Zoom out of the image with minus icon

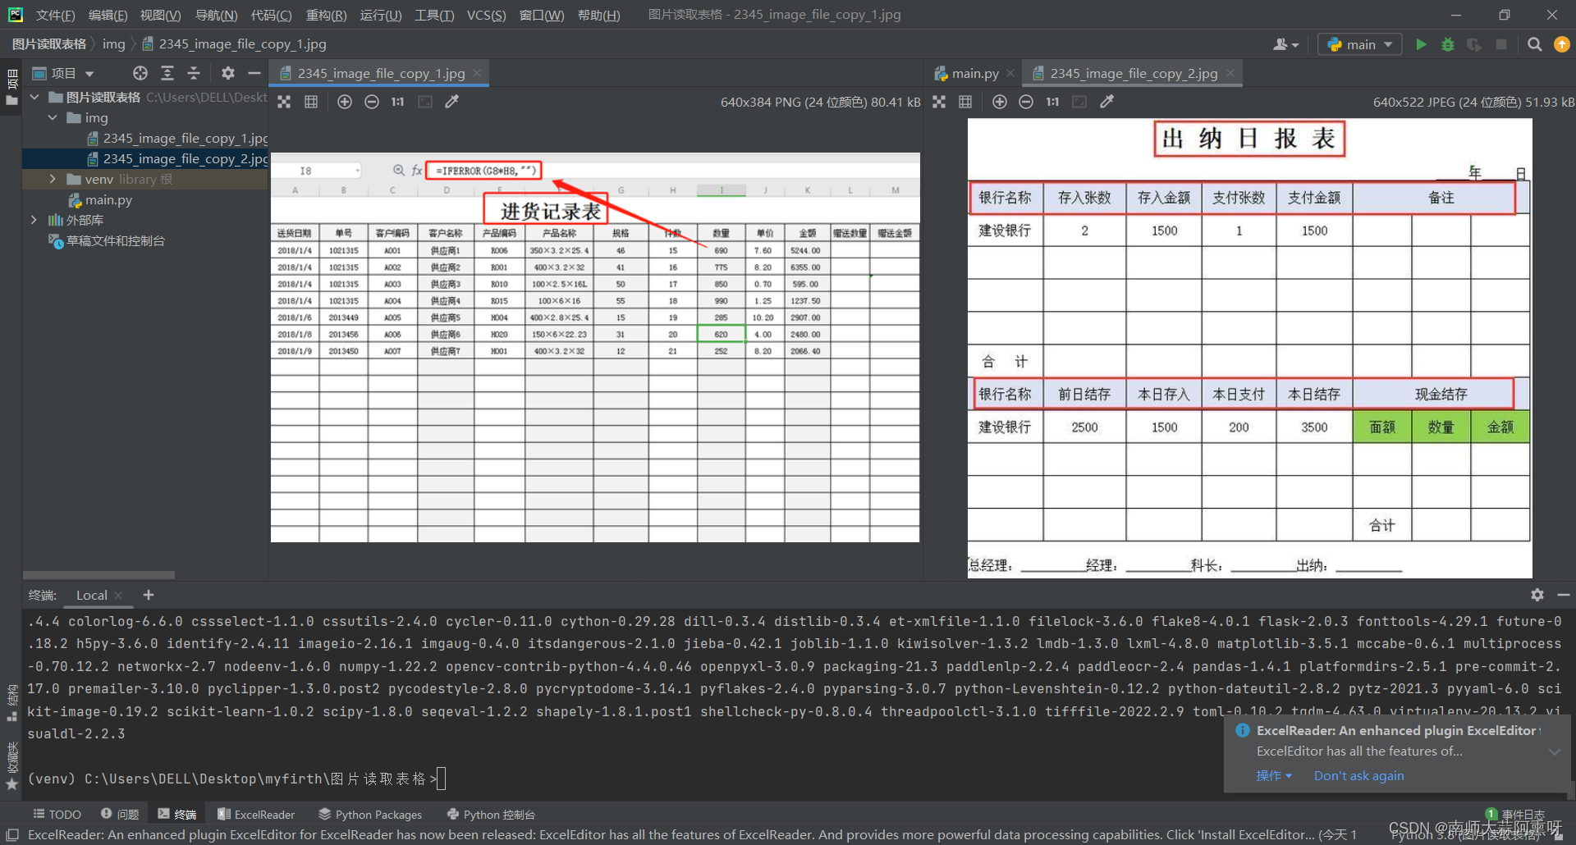372,101
